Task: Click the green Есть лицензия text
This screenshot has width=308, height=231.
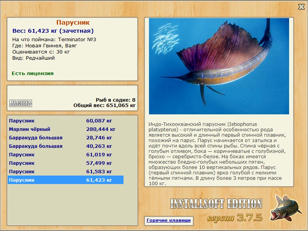Action: click(x=32, y=73)
